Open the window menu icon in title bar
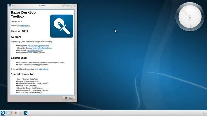Screen dimensions: 207x116 [10, 5]
